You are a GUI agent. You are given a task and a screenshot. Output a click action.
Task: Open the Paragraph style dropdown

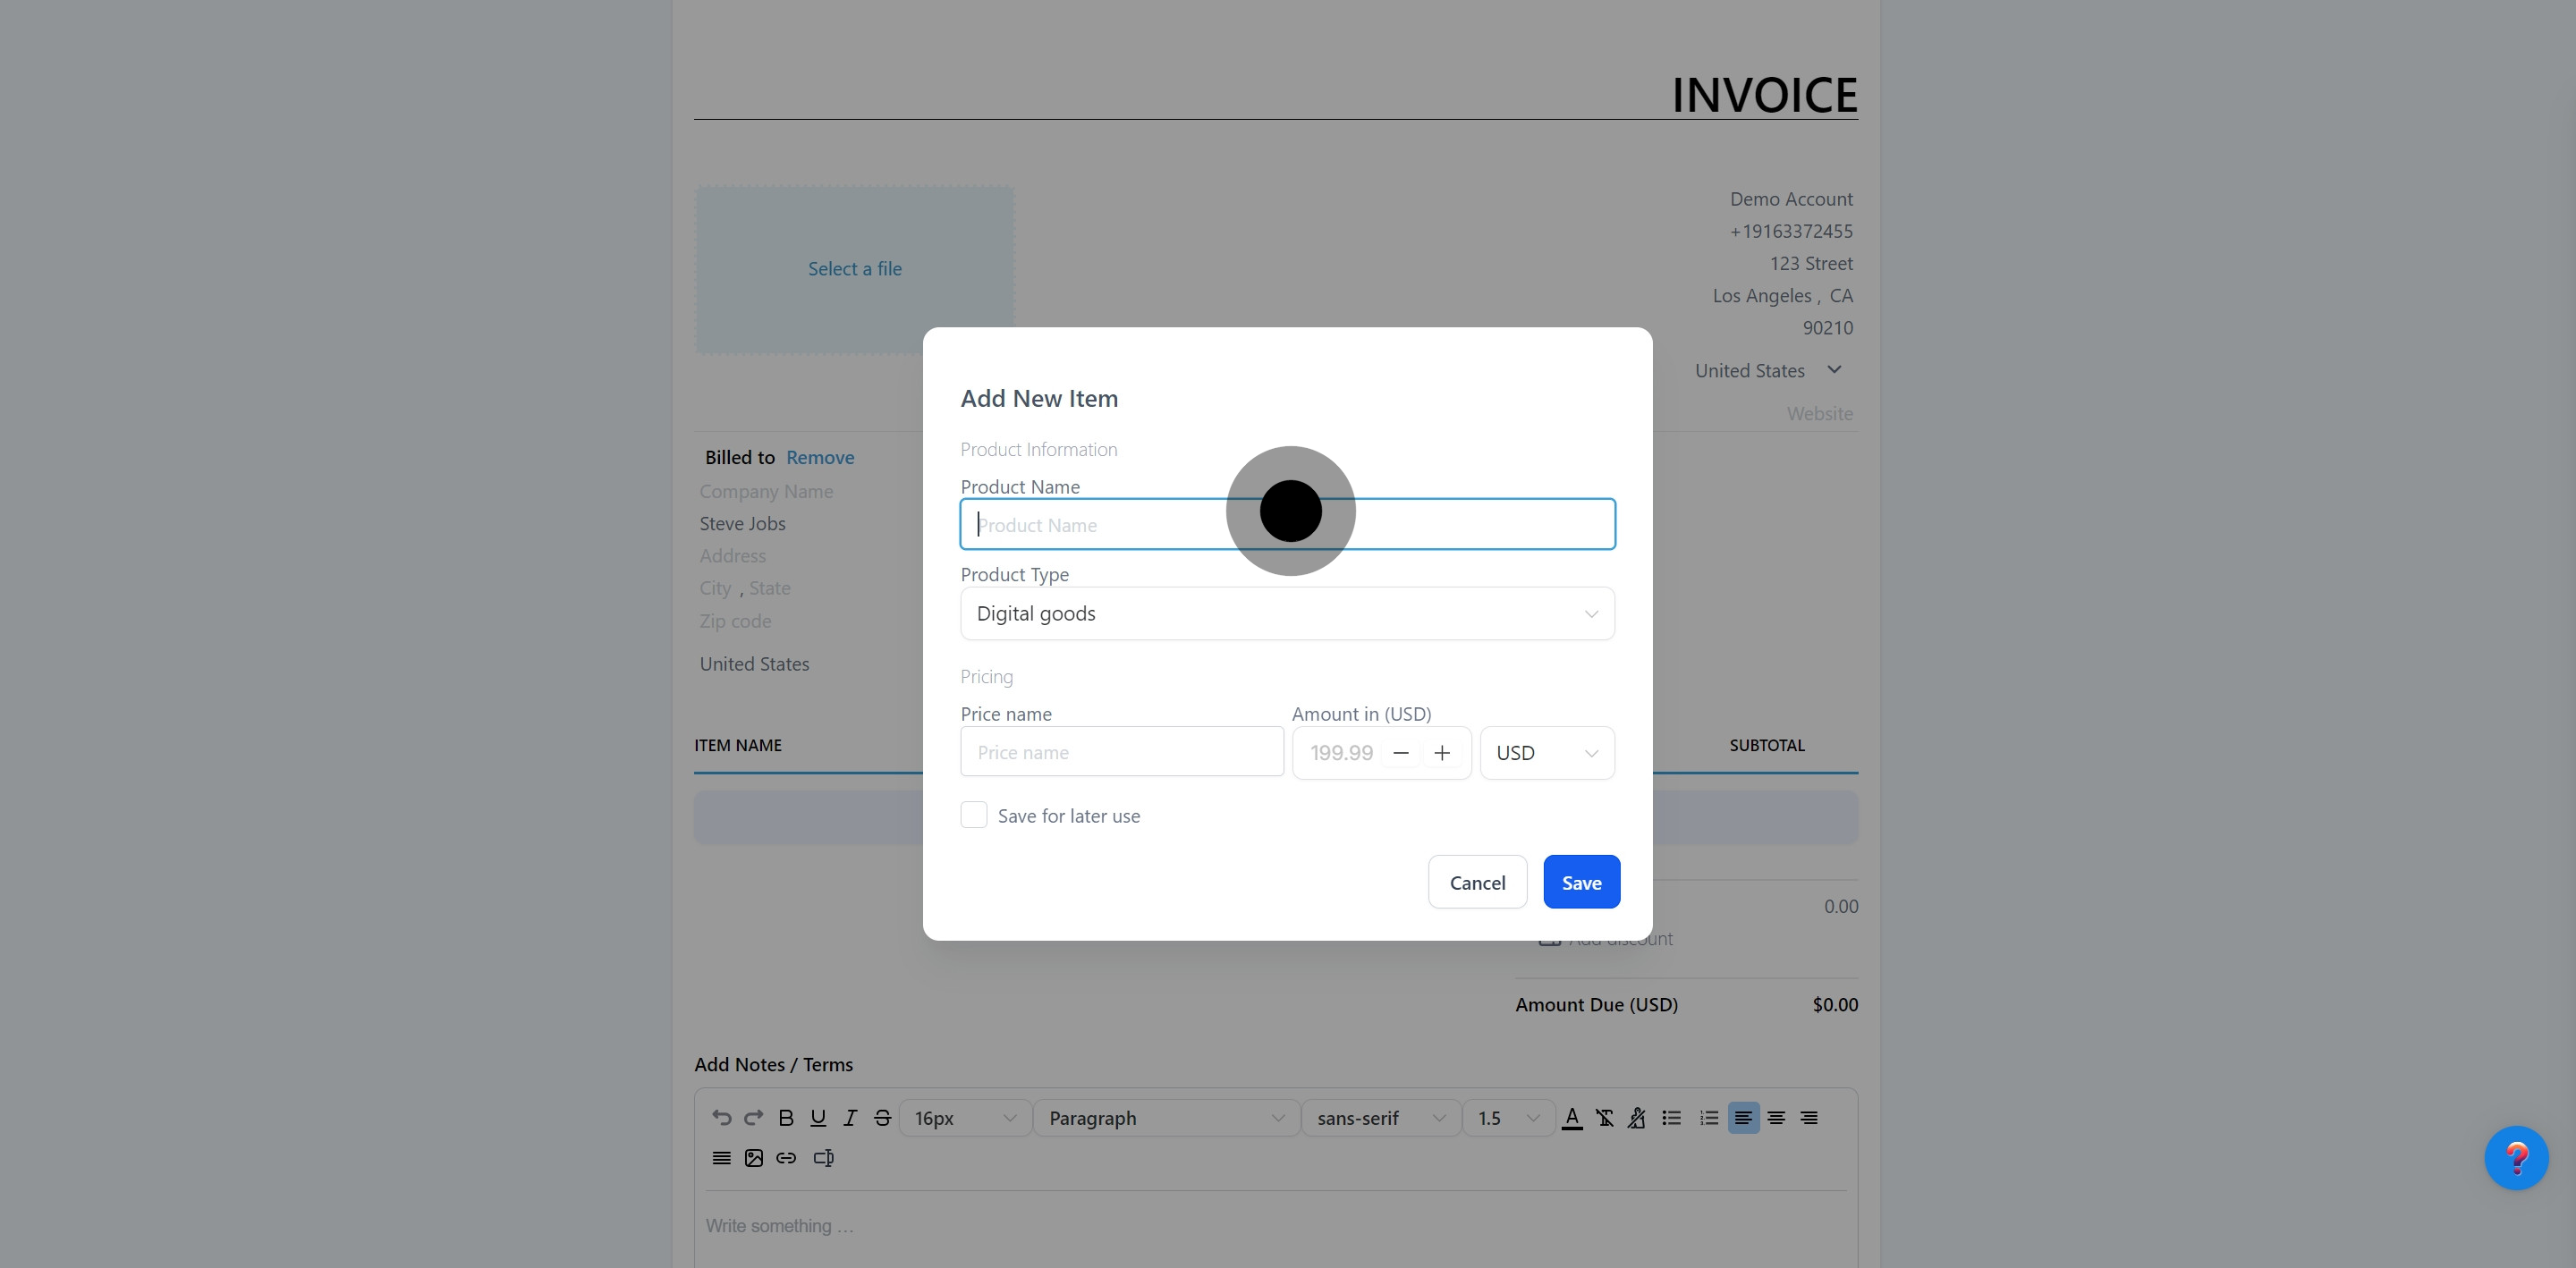pyautogui.click(x=1166, y=1118)
